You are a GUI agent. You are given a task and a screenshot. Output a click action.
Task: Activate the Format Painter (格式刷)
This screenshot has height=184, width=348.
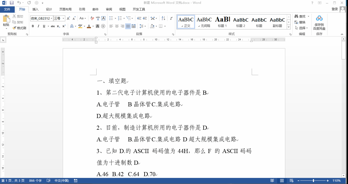coord(19,28)
